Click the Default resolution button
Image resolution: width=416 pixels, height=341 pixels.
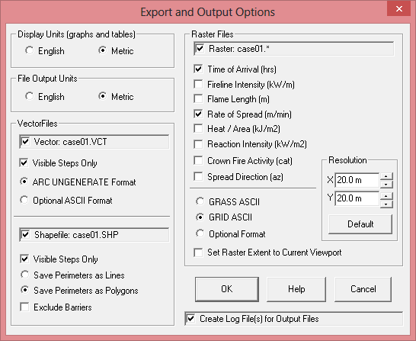tap(360, 224)
